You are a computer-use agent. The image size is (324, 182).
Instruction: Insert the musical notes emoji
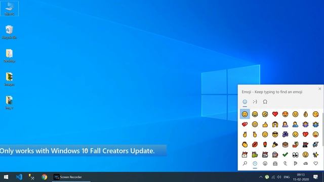pyautogui.click(x=285, y=134)
